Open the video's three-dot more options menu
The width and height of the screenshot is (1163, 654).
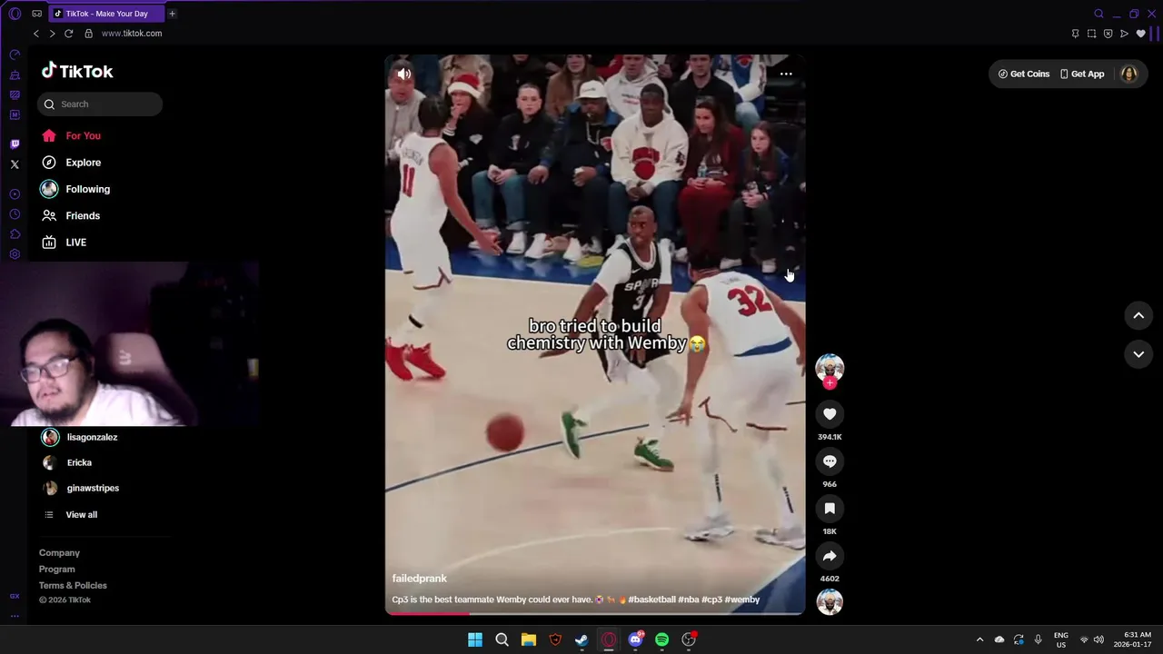pos(786,74)
